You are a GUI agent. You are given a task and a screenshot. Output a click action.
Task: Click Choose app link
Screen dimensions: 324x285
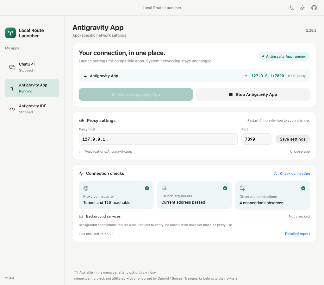pyautogui.click(x=300, y=151)
